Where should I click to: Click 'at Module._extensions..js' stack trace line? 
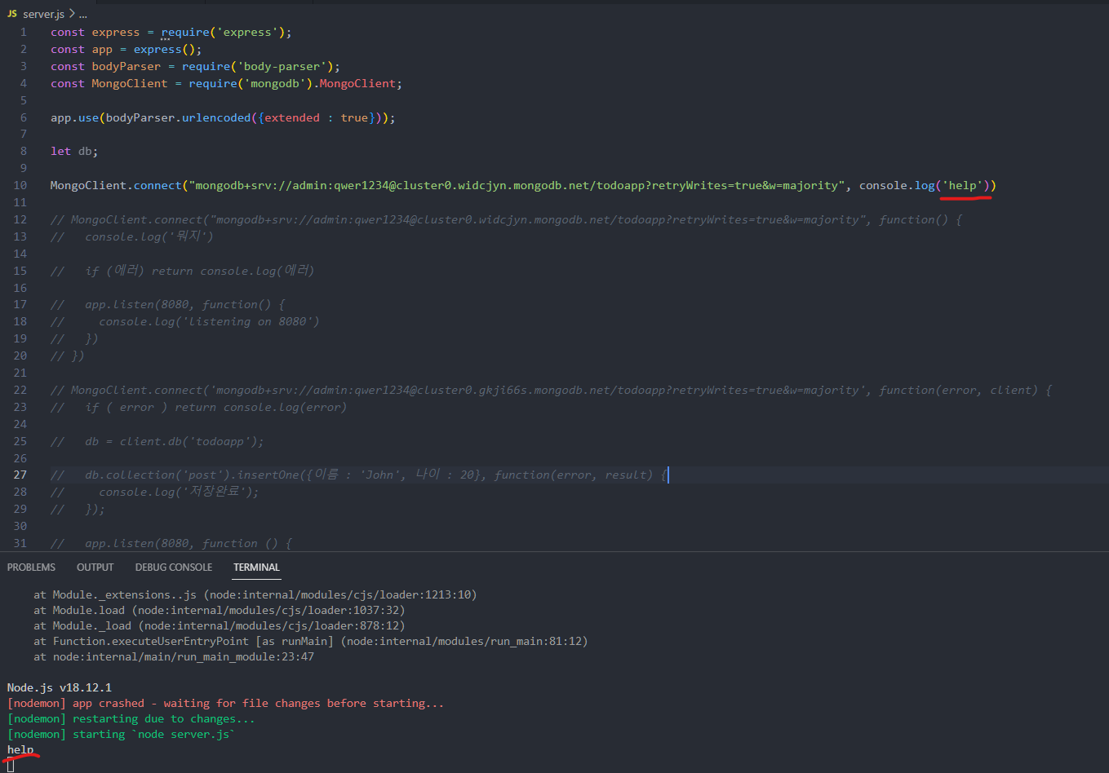coord(255,595)
